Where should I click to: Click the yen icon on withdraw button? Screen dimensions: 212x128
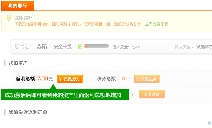tap(60, 79)
